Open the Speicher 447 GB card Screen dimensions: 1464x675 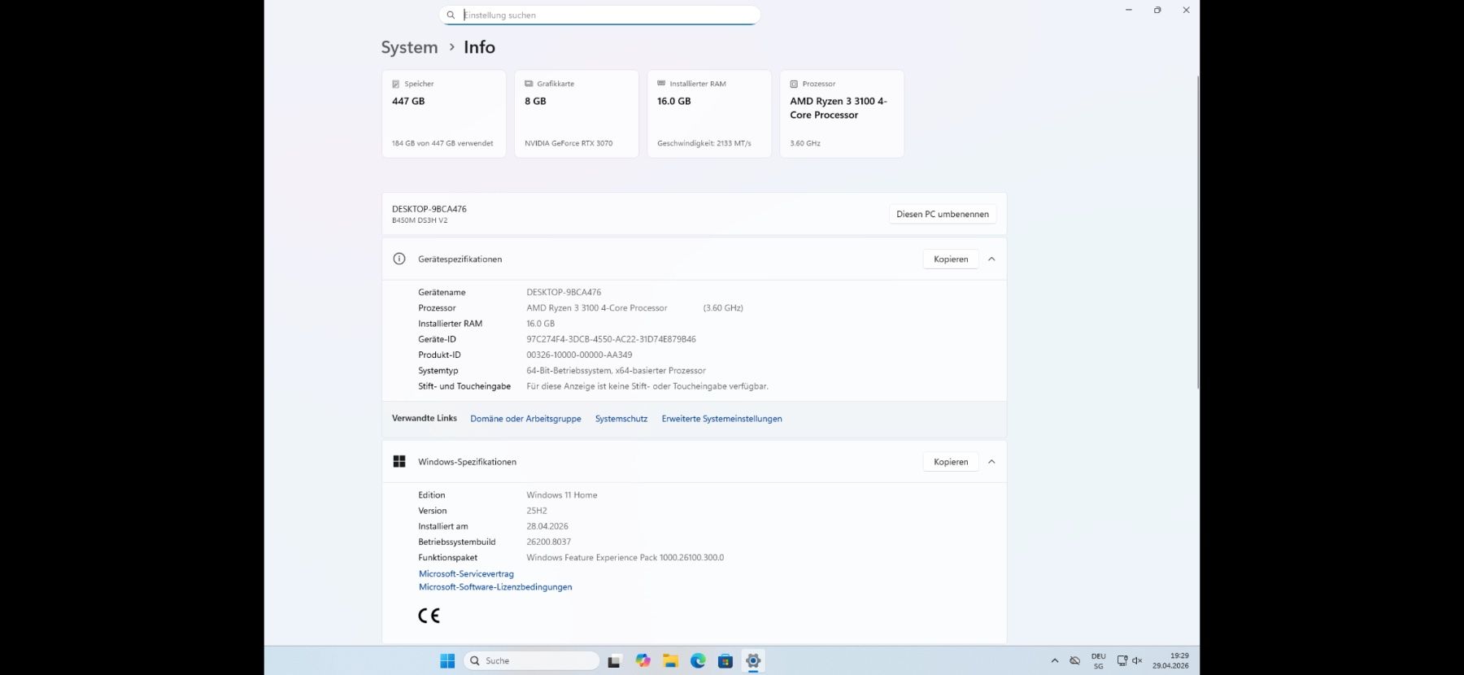coord(444,114)
